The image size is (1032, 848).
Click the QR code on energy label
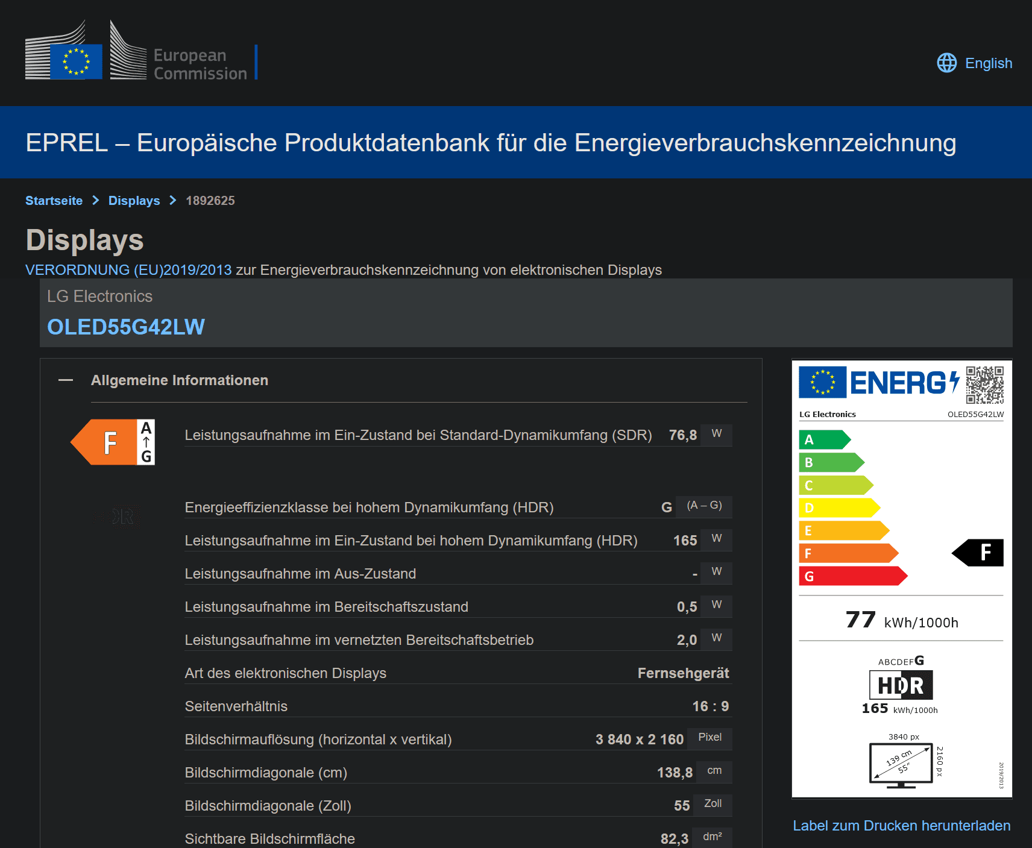984,385
